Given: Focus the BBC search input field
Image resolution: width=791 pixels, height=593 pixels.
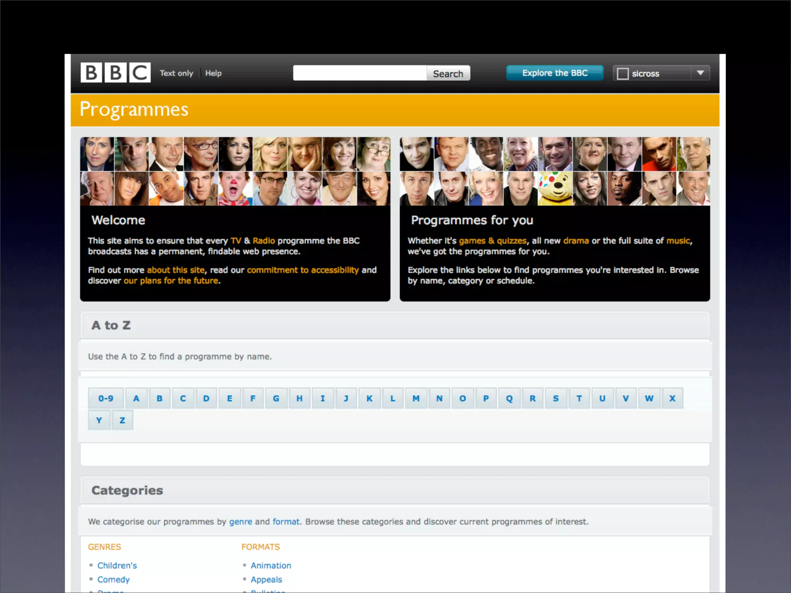Looking at the screenshot, I should (360, 73).
